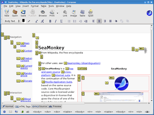Click the Internet suite link
The image size is (154, 115).
click(63, 75)
